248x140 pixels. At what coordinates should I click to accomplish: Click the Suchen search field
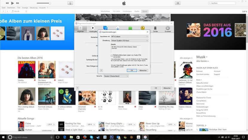pyautogui.click(x=222, y=3)
